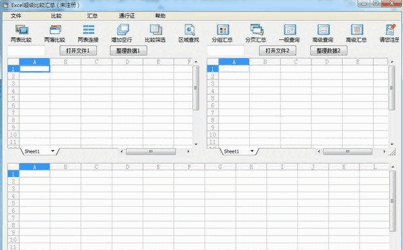Click cell A1 in the left grid

click(35, 69)
